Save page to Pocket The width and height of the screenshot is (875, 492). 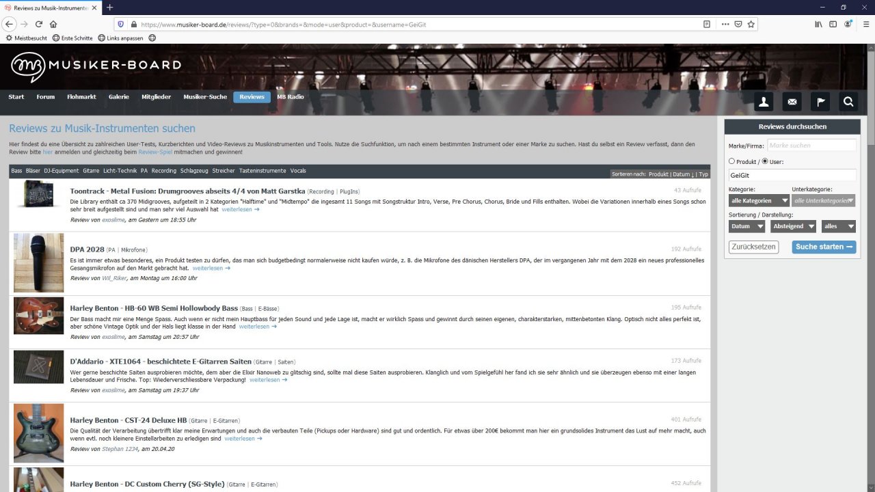(x=738, y=24)
